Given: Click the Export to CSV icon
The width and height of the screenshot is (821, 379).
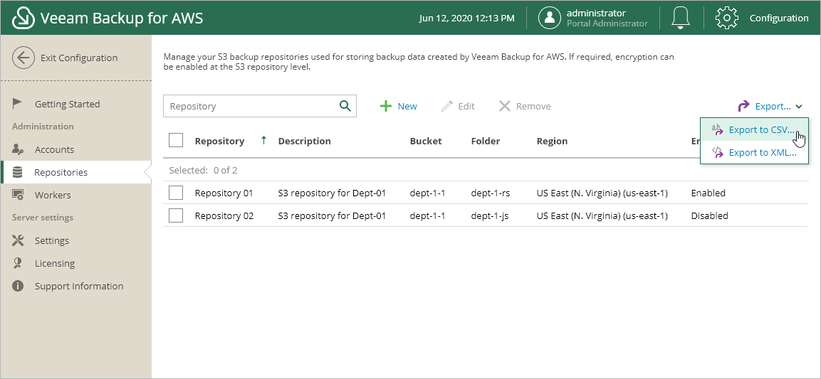Looking at the screenshot, I should (x=717, y=129).
